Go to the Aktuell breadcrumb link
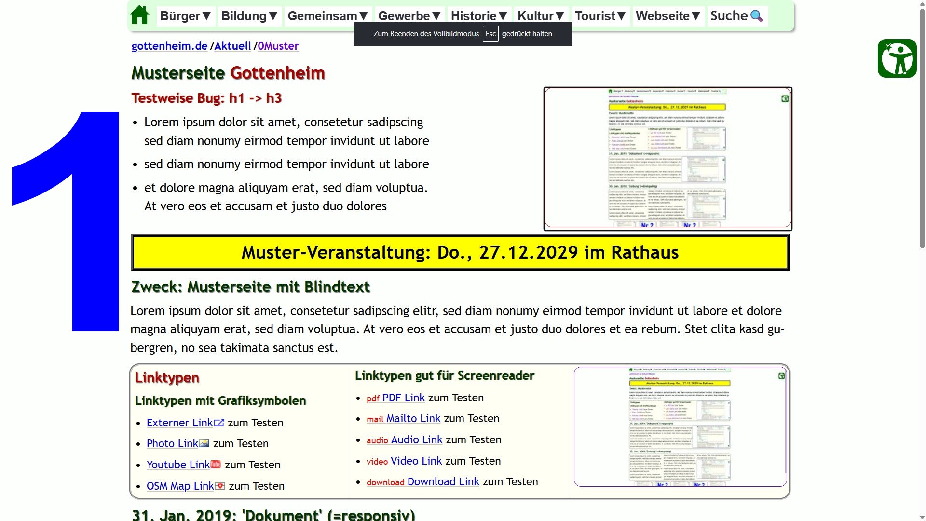This screenshot has height=521, width=926. click(x=232, y=46)
